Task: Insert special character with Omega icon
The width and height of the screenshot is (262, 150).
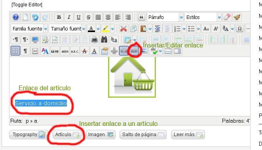Action: click(x=239, y=28)
